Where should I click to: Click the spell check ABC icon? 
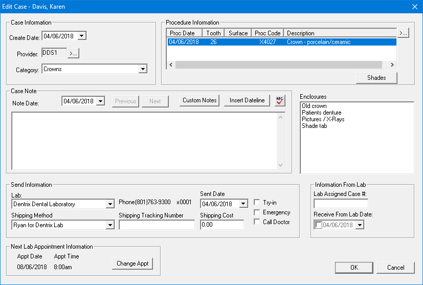pos(279,100)
